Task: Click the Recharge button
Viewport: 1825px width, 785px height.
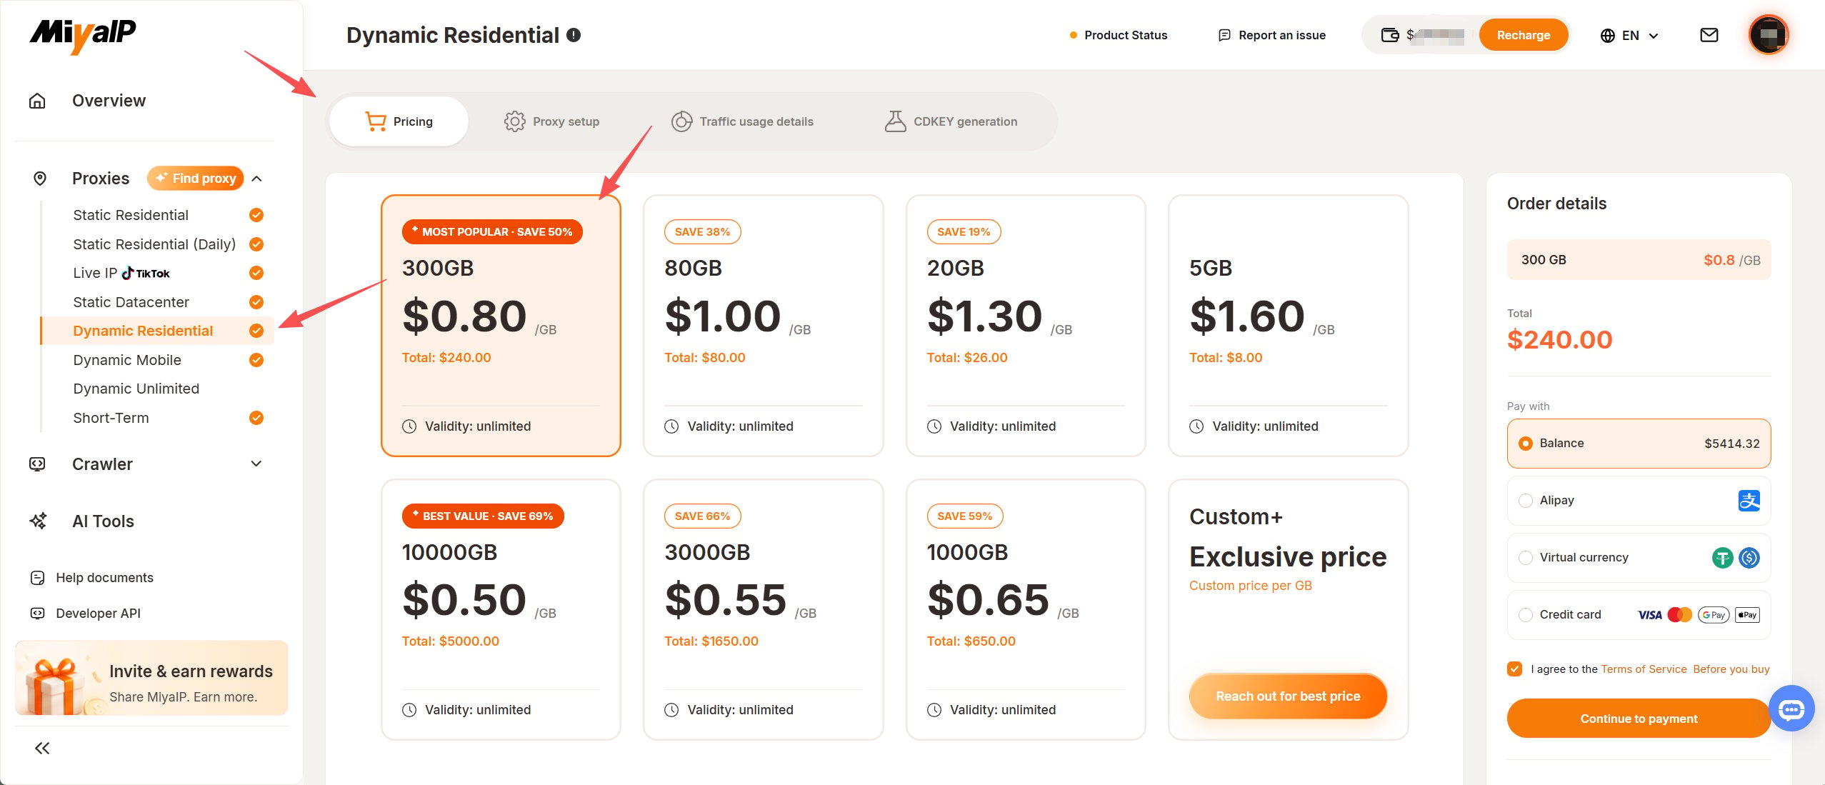Action: click(x=1523, y=35)
